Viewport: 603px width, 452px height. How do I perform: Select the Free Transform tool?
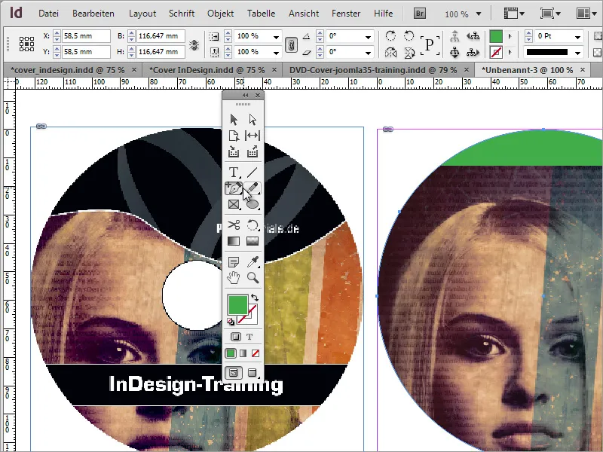point(253,224)
